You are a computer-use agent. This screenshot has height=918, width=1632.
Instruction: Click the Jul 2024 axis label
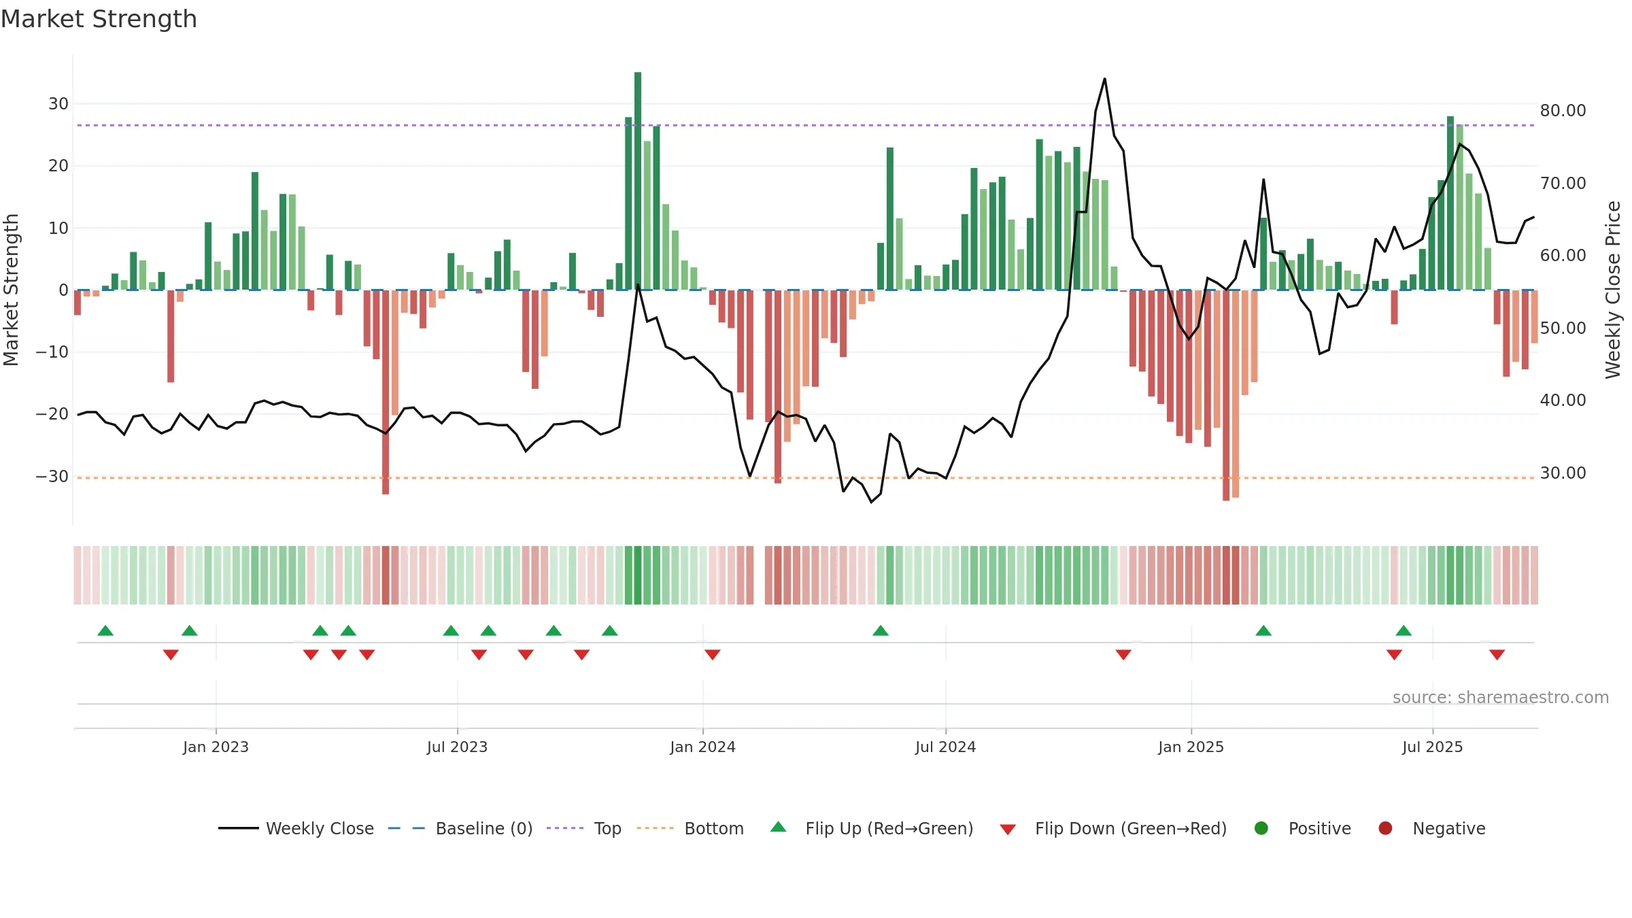(x=945, y=747)
